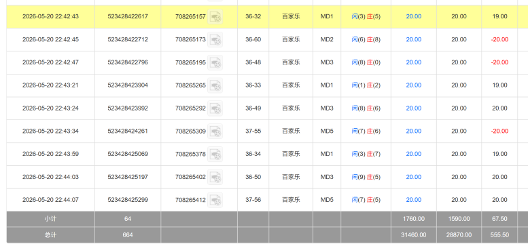Select order number 523428422712
The width and height of the screenshot is (528, 248).
[x=128, y=39]
